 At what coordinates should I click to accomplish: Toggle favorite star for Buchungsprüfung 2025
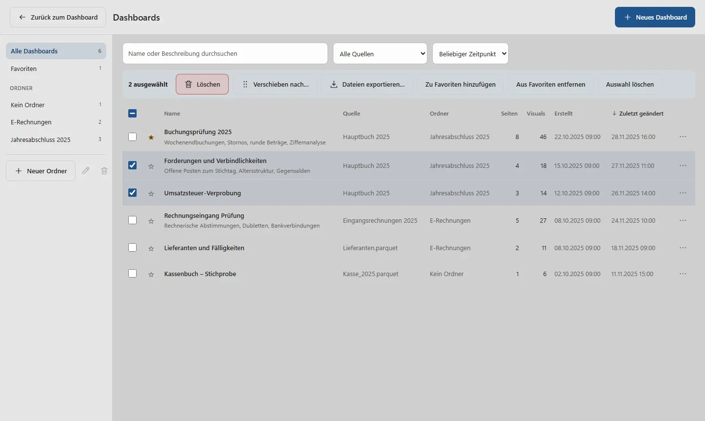tap(151, 138)
